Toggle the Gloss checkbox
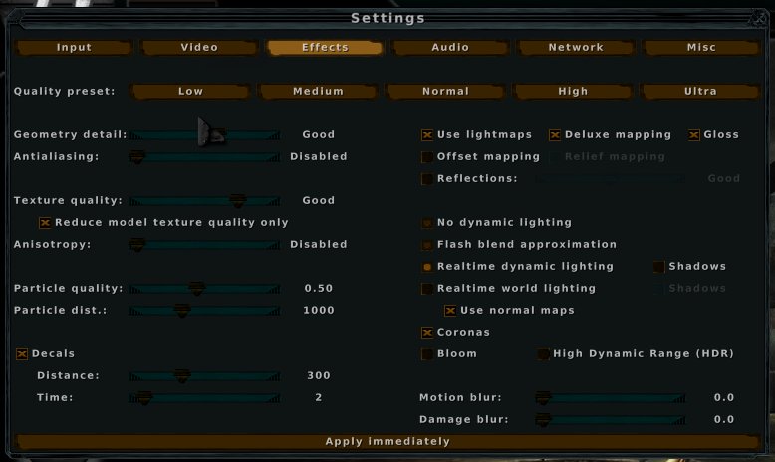The image size is (775, 462). point(694,134)
